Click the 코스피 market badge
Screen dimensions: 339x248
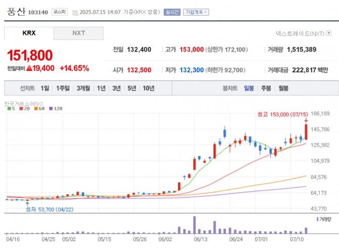point(60,12)
